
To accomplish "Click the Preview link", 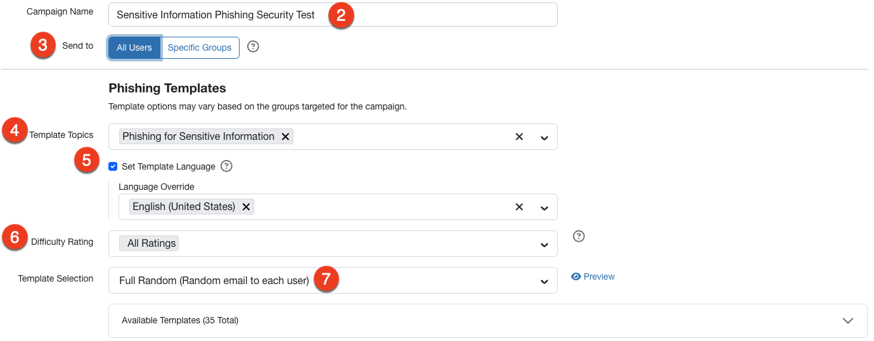I will (599, 276).
